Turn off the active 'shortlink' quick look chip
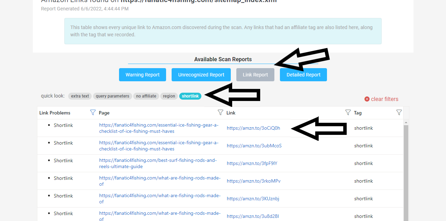 point(190,96)
